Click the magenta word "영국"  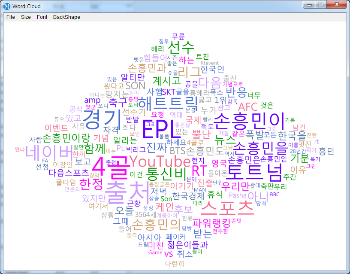click(219, 163)
